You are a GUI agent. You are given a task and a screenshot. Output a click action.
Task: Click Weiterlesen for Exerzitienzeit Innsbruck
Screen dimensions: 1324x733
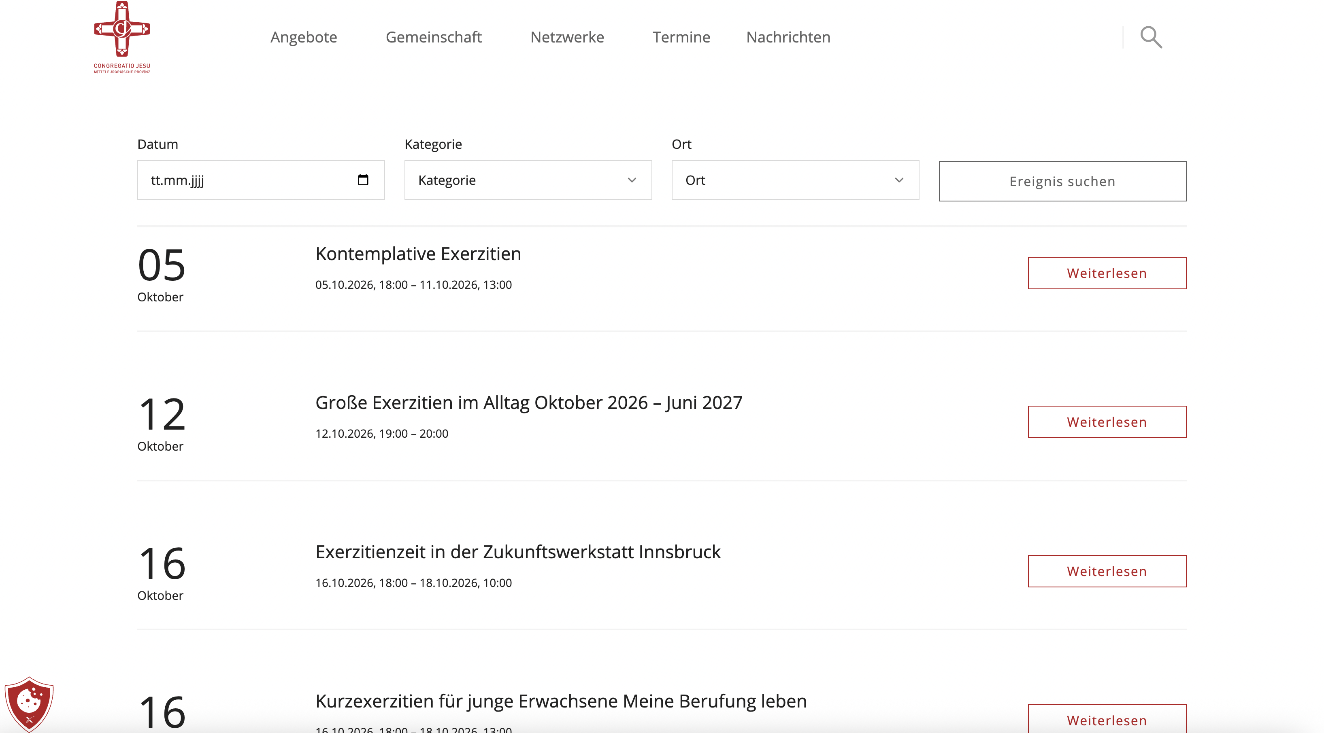pyautogui.click(x=1107, y=571)
